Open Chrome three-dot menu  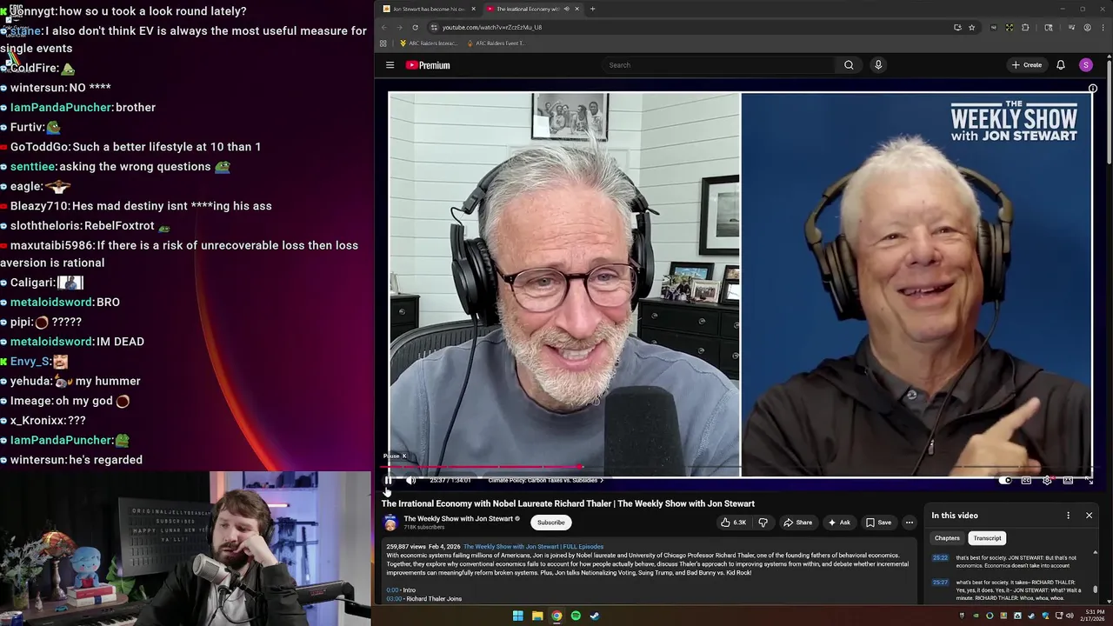point(1103,27)
